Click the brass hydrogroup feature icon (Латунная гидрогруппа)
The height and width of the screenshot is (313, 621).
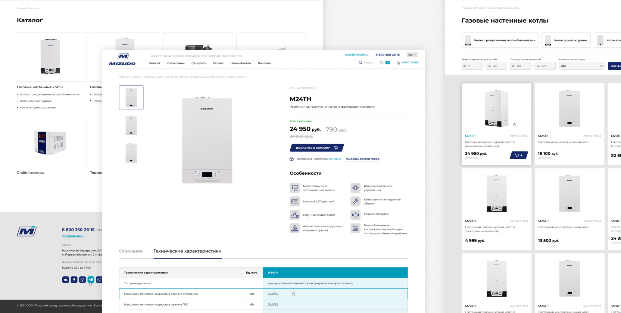295,215
